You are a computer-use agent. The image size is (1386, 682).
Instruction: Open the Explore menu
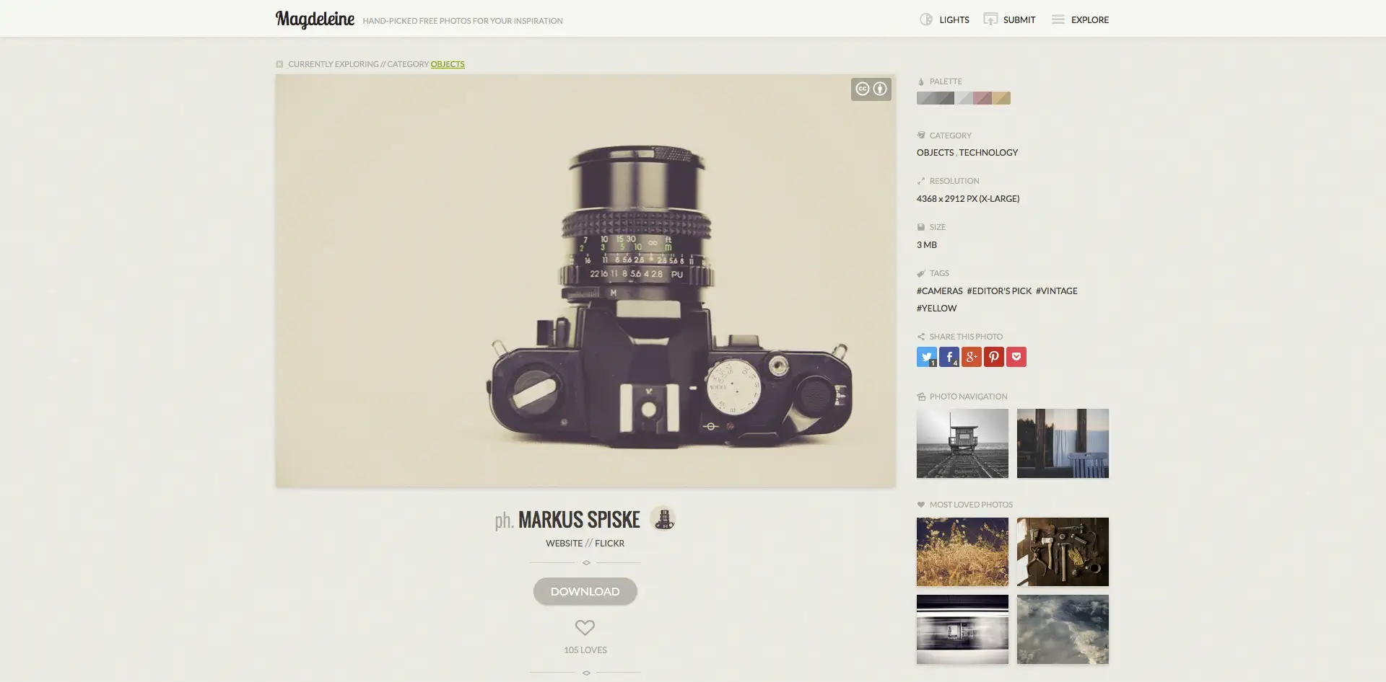click(1080, 19)
